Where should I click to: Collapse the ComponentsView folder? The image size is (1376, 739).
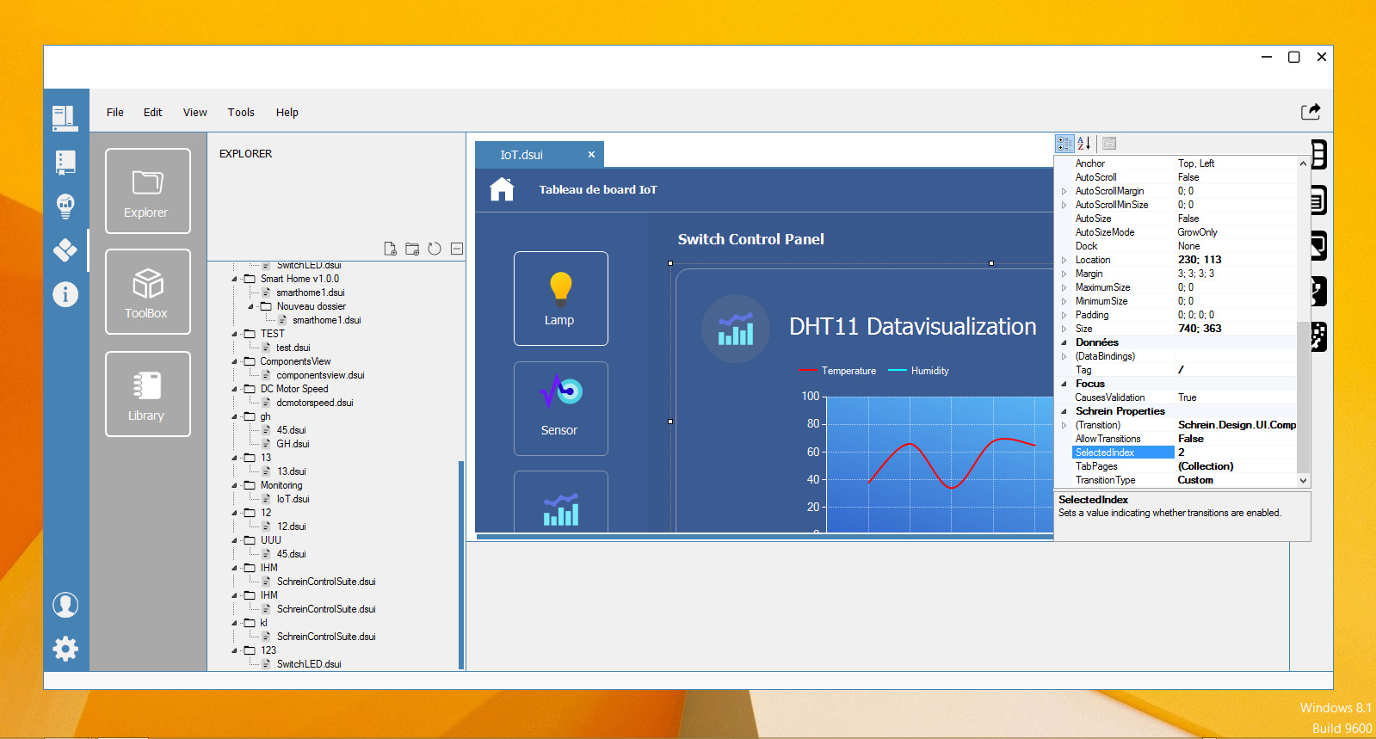pyautogui.click(x=234, y=361)
